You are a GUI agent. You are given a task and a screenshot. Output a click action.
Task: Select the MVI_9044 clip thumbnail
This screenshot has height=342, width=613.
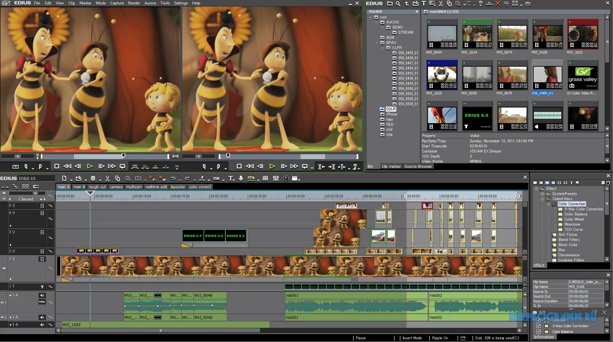pyautogui.click(x=442, y=34)
